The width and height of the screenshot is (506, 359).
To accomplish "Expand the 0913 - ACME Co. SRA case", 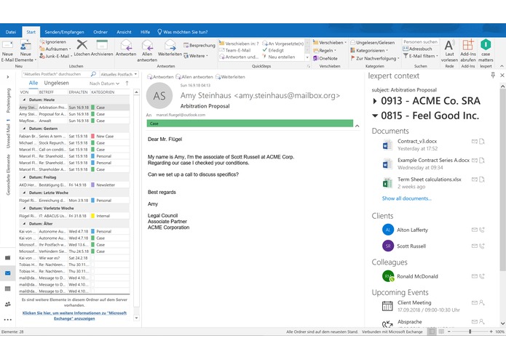I will point(375,101).
